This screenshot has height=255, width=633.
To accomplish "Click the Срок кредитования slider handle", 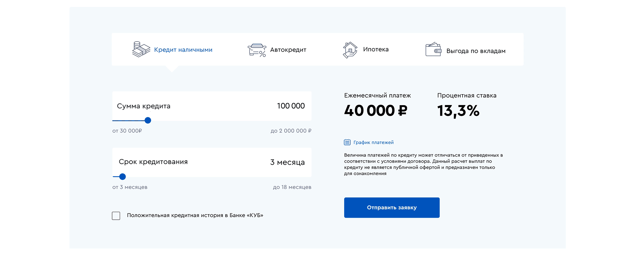I will coord(123,177).
